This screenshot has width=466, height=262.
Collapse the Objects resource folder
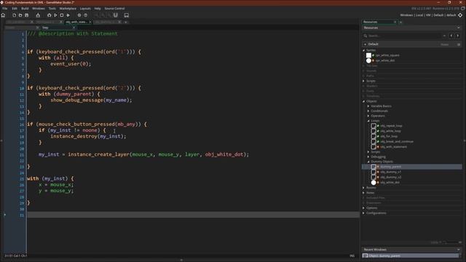[x=363, y=101]
